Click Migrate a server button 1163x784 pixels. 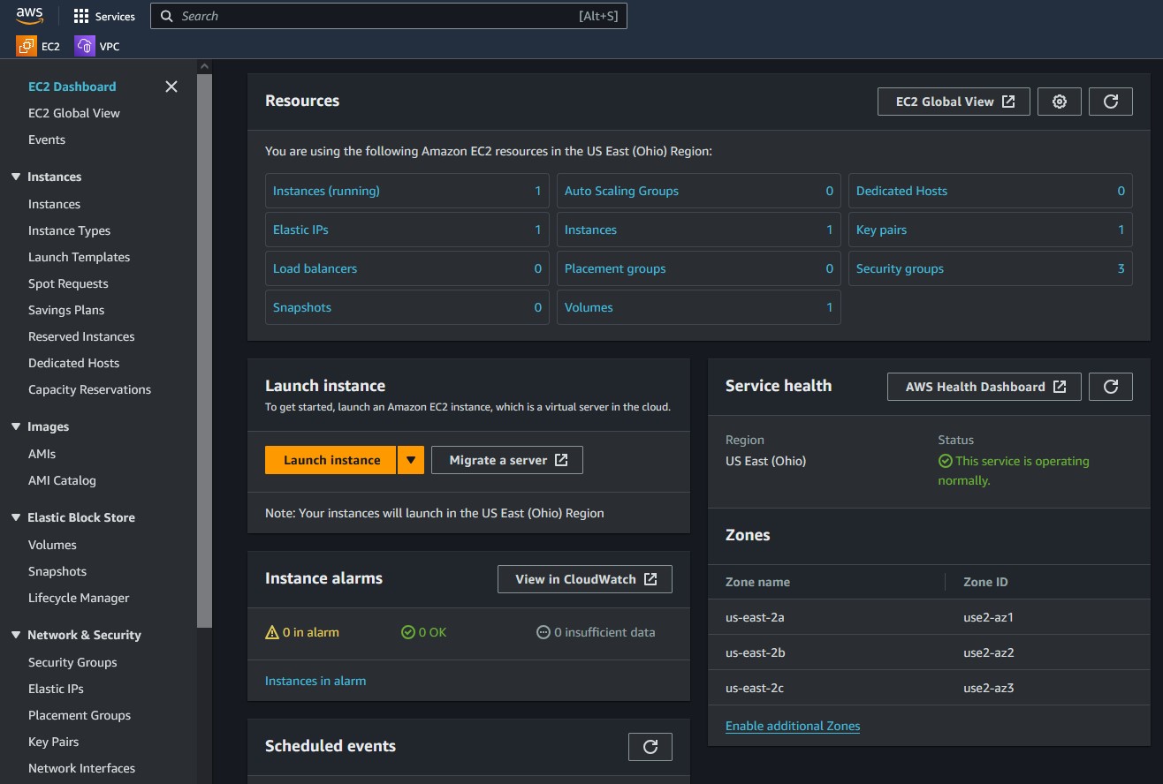[507, 460]
